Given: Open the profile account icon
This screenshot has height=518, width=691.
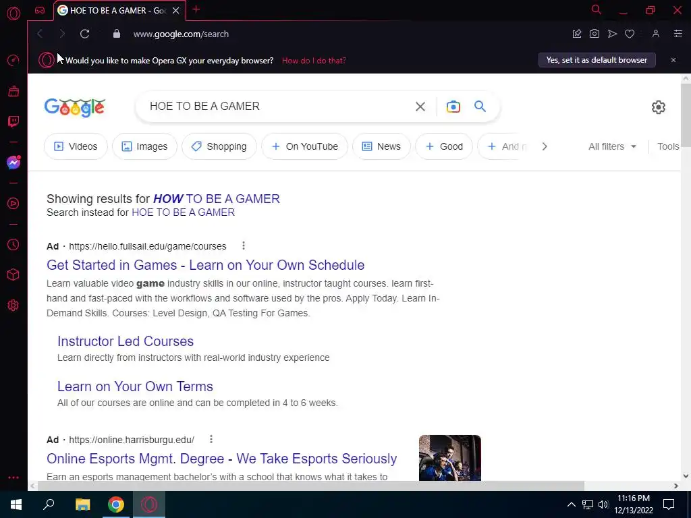Looking at the screenshot, I should (x=656, y=34).
